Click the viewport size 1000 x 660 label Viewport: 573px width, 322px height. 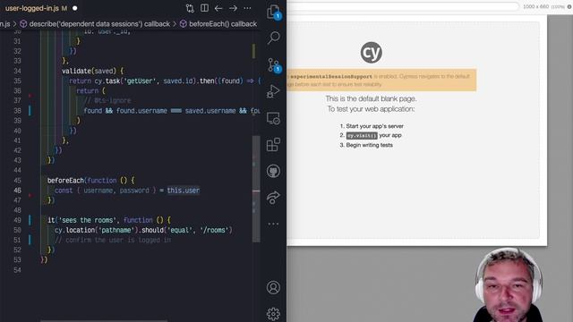point(535,6)
